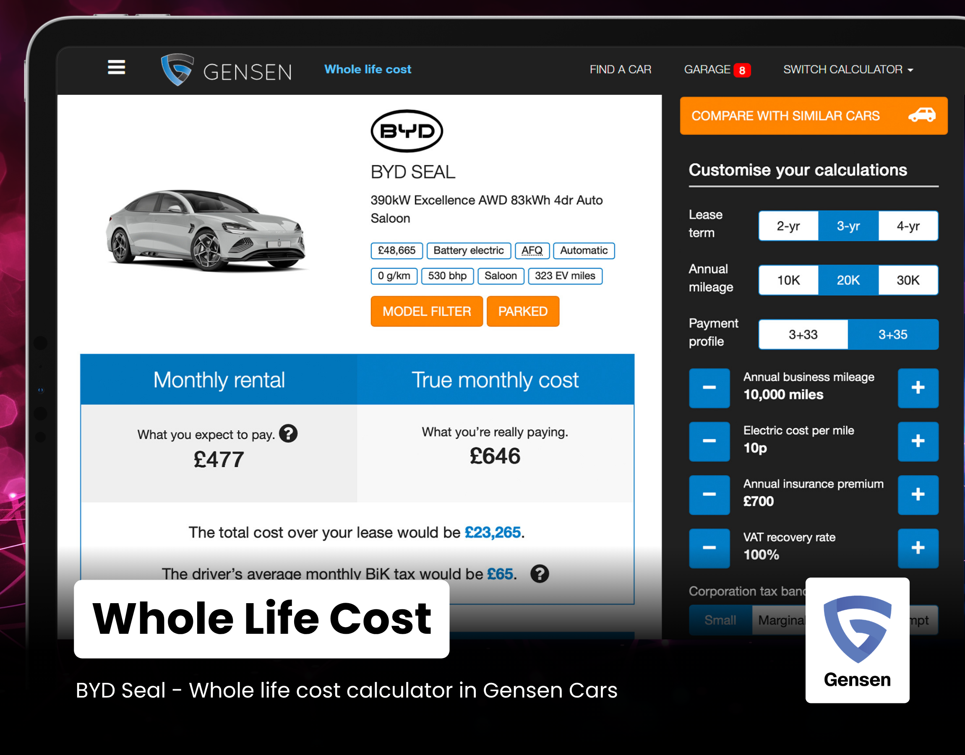Click the £646 true monthly cost value
965x755 pixels.
[495, 456]
